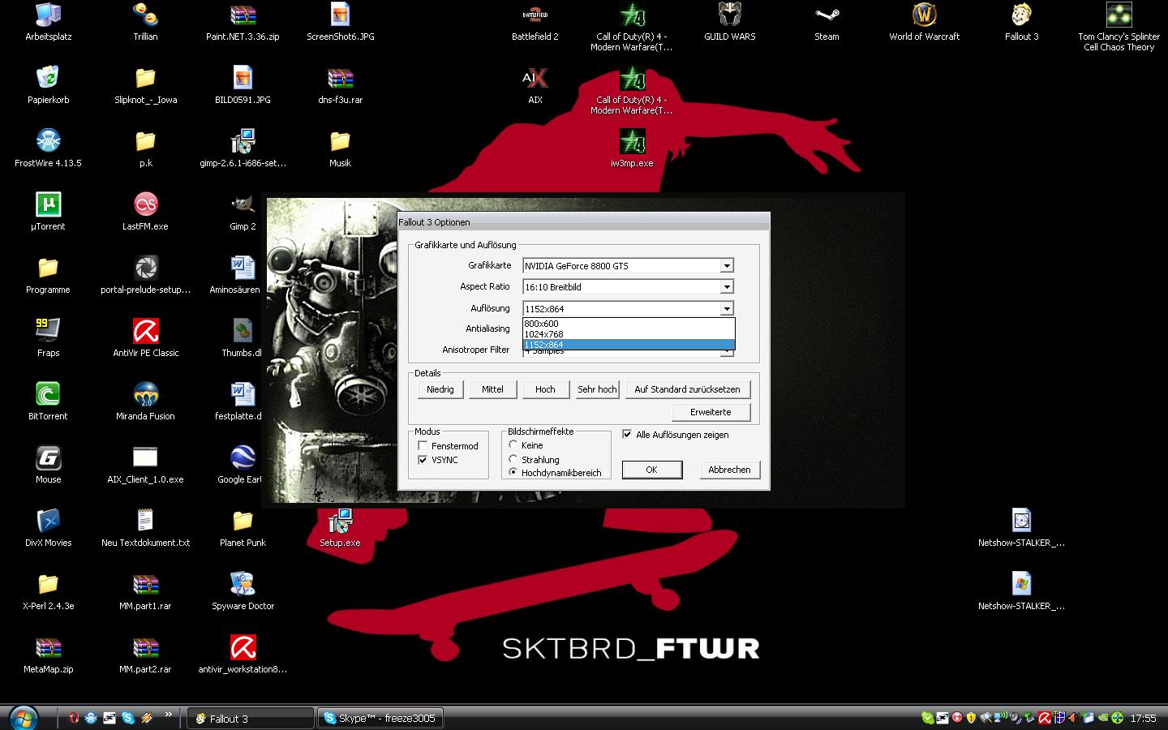Launch GUILD WARS from the desktop
The image size is (1168, 730).
[x=729, y=22]
